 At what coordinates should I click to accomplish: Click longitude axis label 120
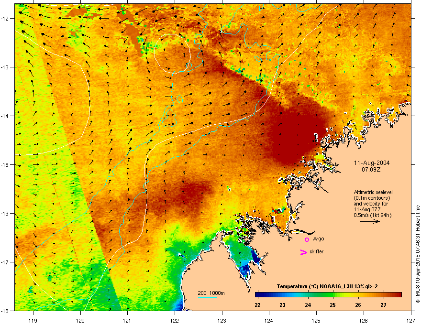(x=80, y=320)
